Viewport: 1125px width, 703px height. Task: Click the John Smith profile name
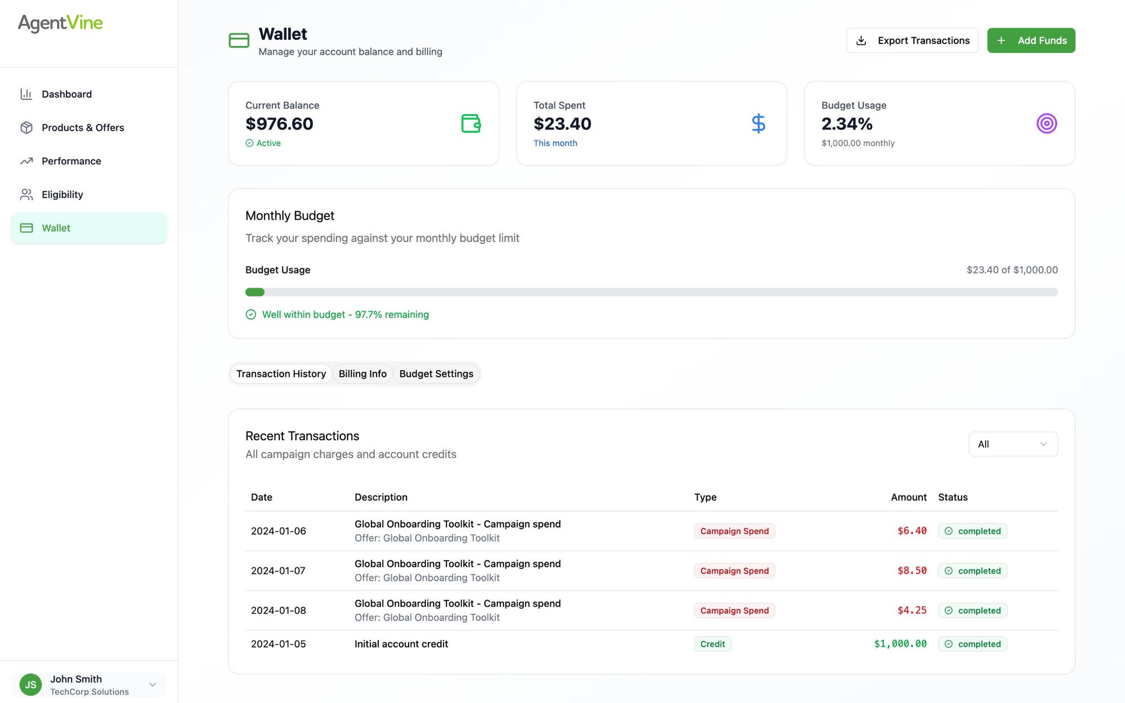pyautogui.click(x=76, y=679)
